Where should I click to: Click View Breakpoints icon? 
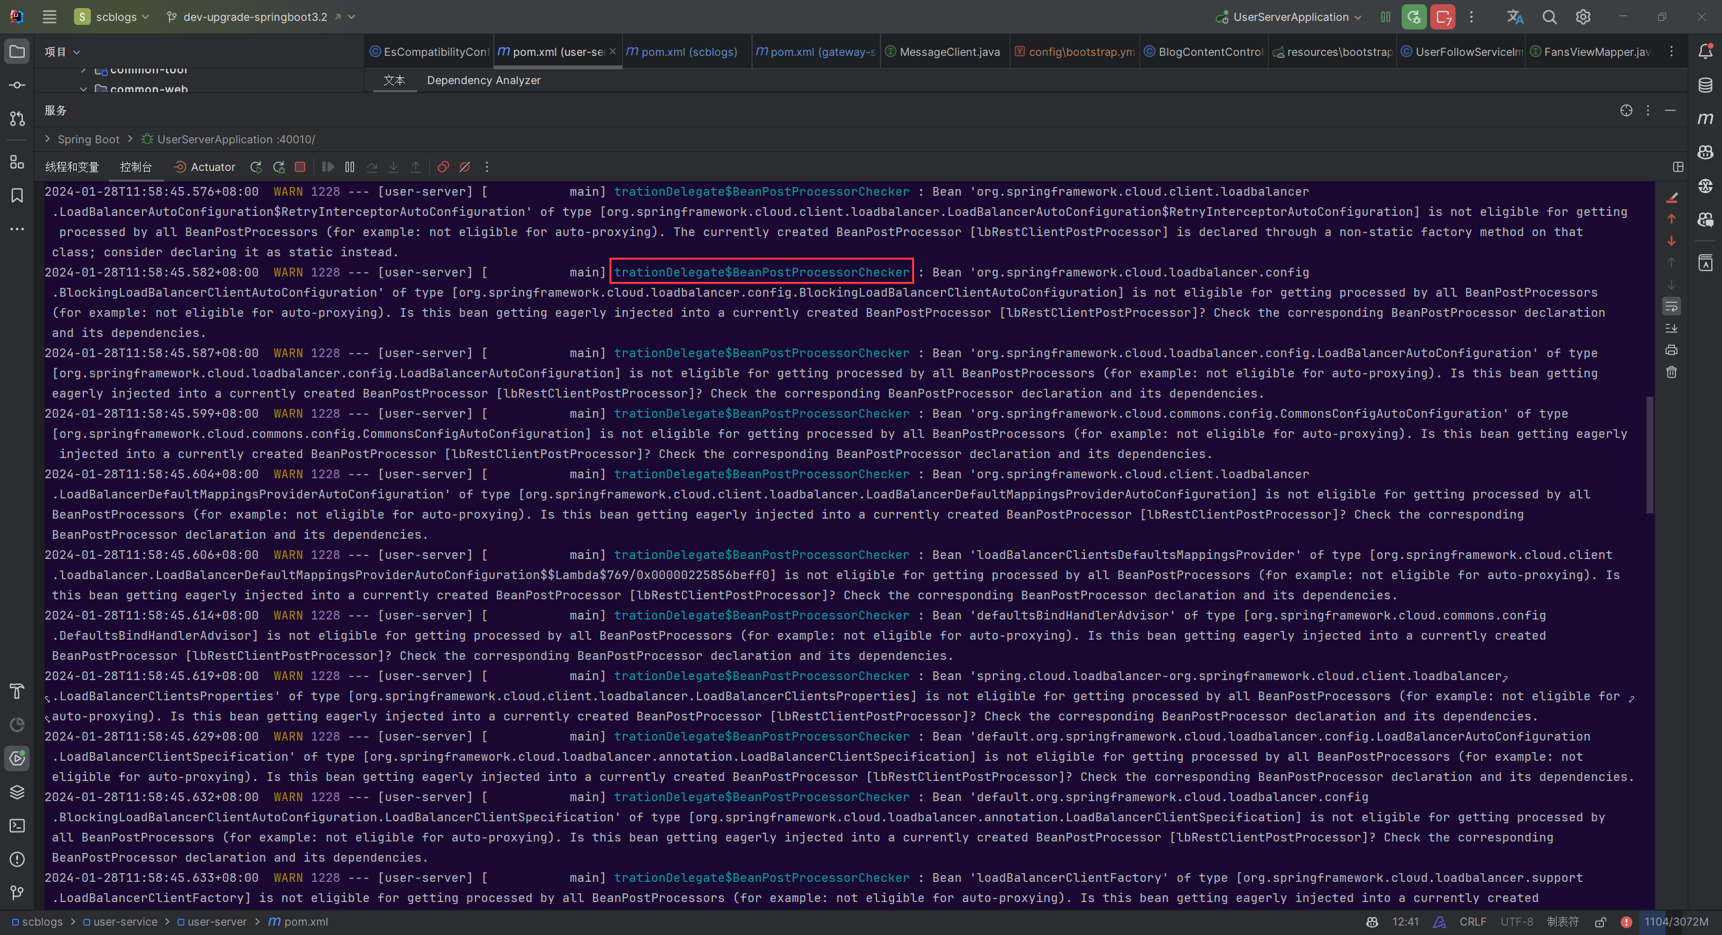click(443, 167)
